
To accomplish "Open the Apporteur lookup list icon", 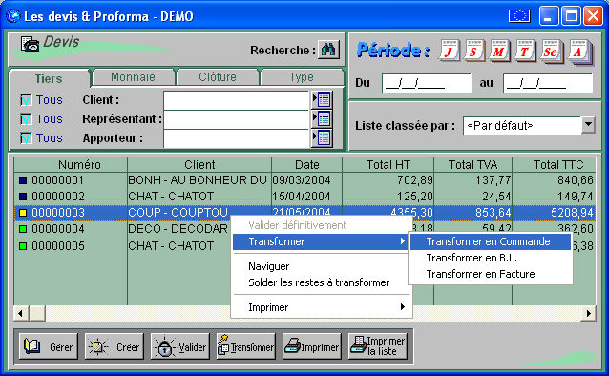I will pos(322,137).
